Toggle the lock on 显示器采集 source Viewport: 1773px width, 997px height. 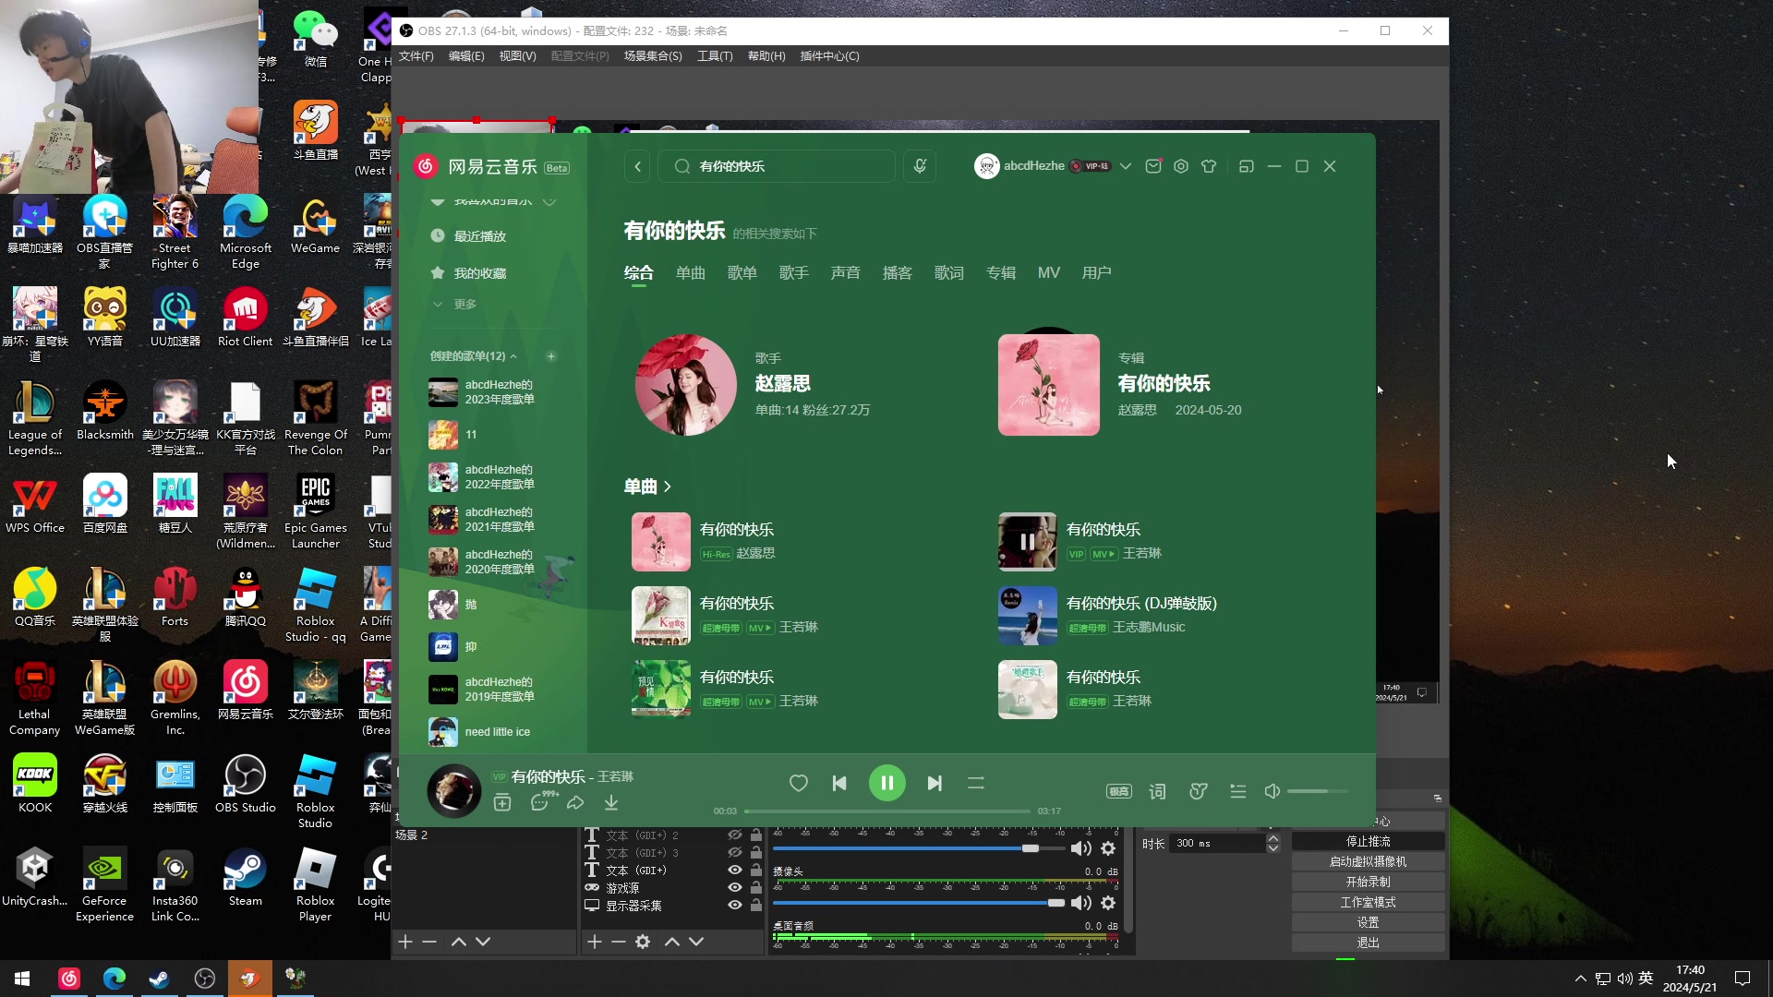pyautogui.click(x=756, y=906)
